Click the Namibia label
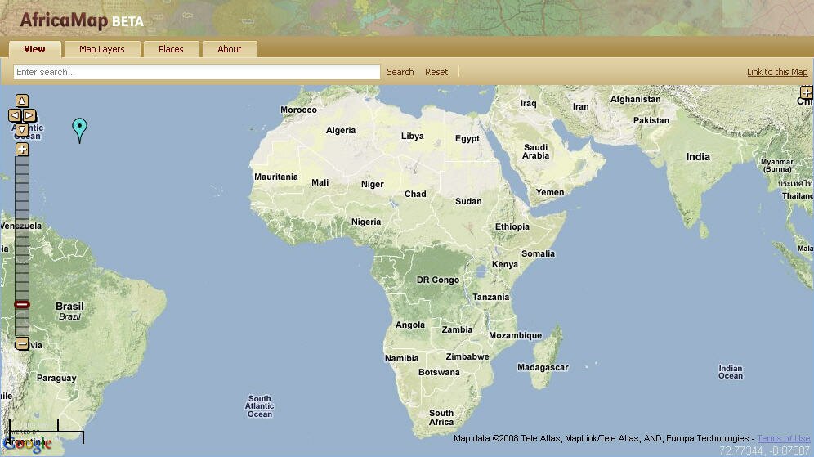814x457 pixels. pyautogui.click(x=401, y=358)
